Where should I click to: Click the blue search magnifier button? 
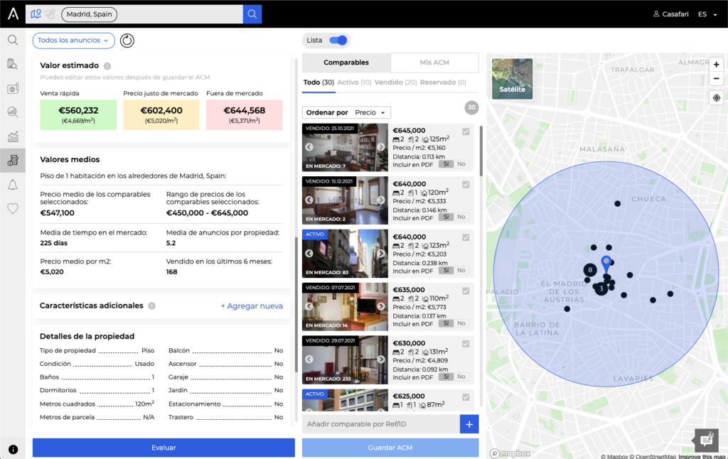tap(252, 14)
